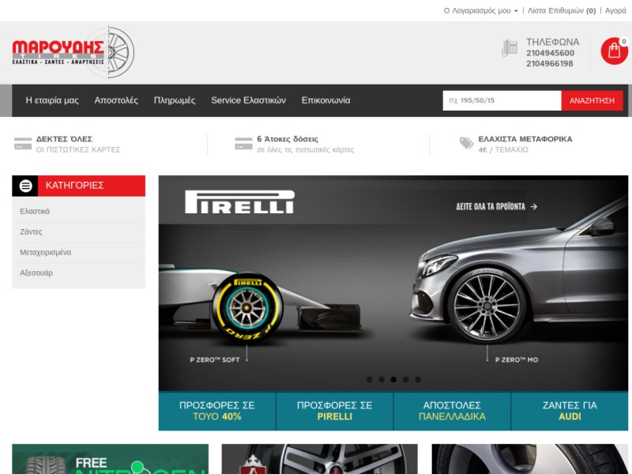The image size is (632, 474).
Task: Click the price tag icon beside ΕΛΑΧΙΣΤΑ ΜΕΤΑΦΟΡΙΚΑ
Action: (466, 143)
